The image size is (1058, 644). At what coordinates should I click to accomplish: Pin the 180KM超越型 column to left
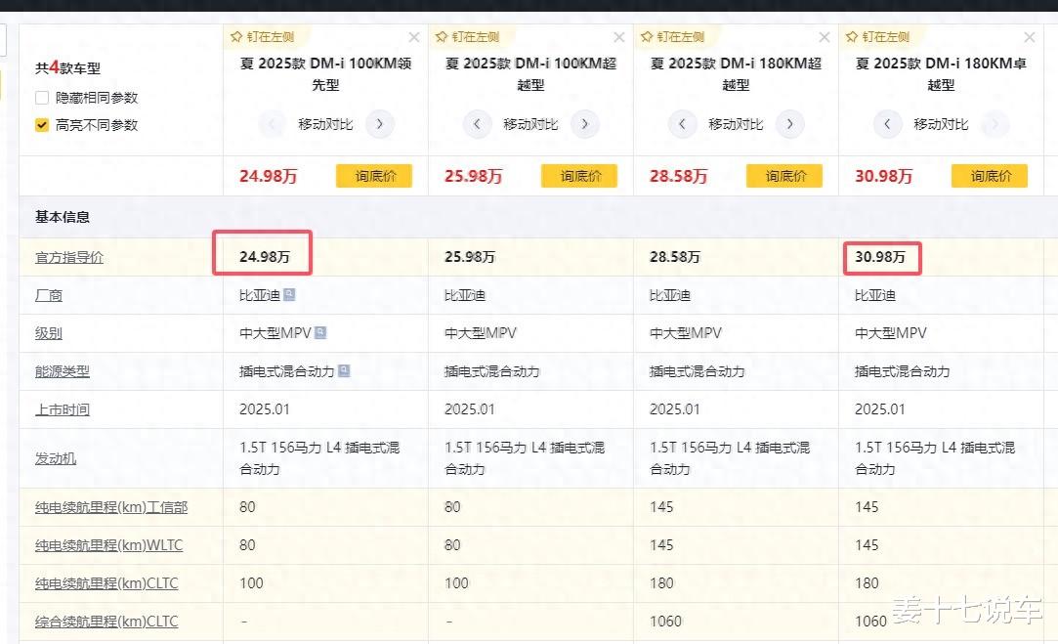tap(671, 37)
